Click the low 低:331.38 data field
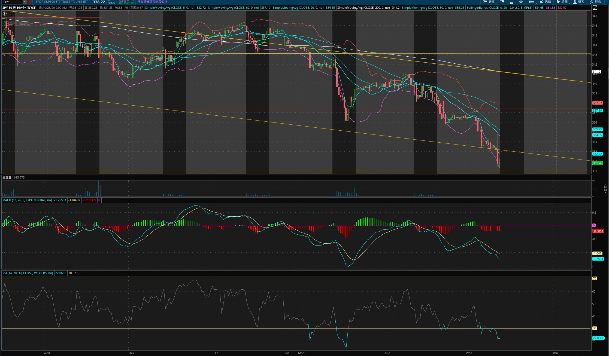This screenshot has height=356, width=609. tap(106, 8)
